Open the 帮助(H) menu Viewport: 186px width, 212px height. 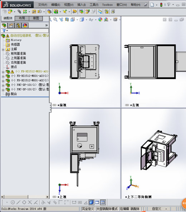pos(136,5)
